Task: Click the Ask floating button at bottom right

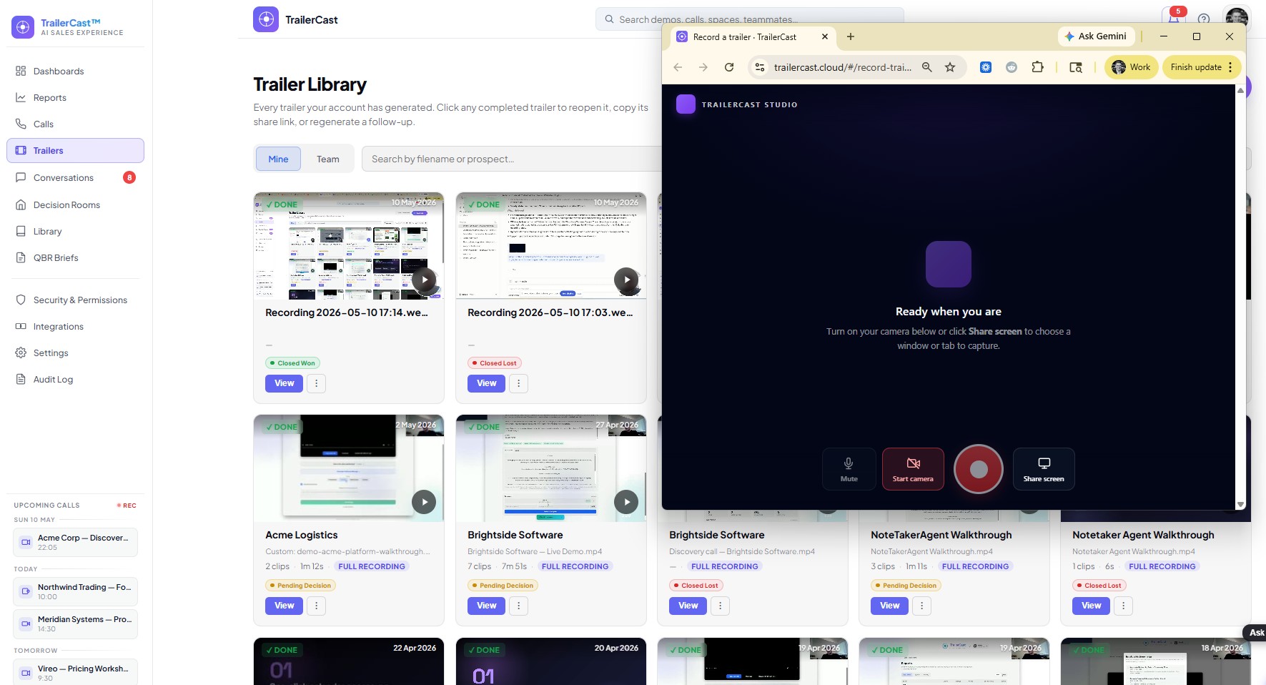Action: 1256,632
